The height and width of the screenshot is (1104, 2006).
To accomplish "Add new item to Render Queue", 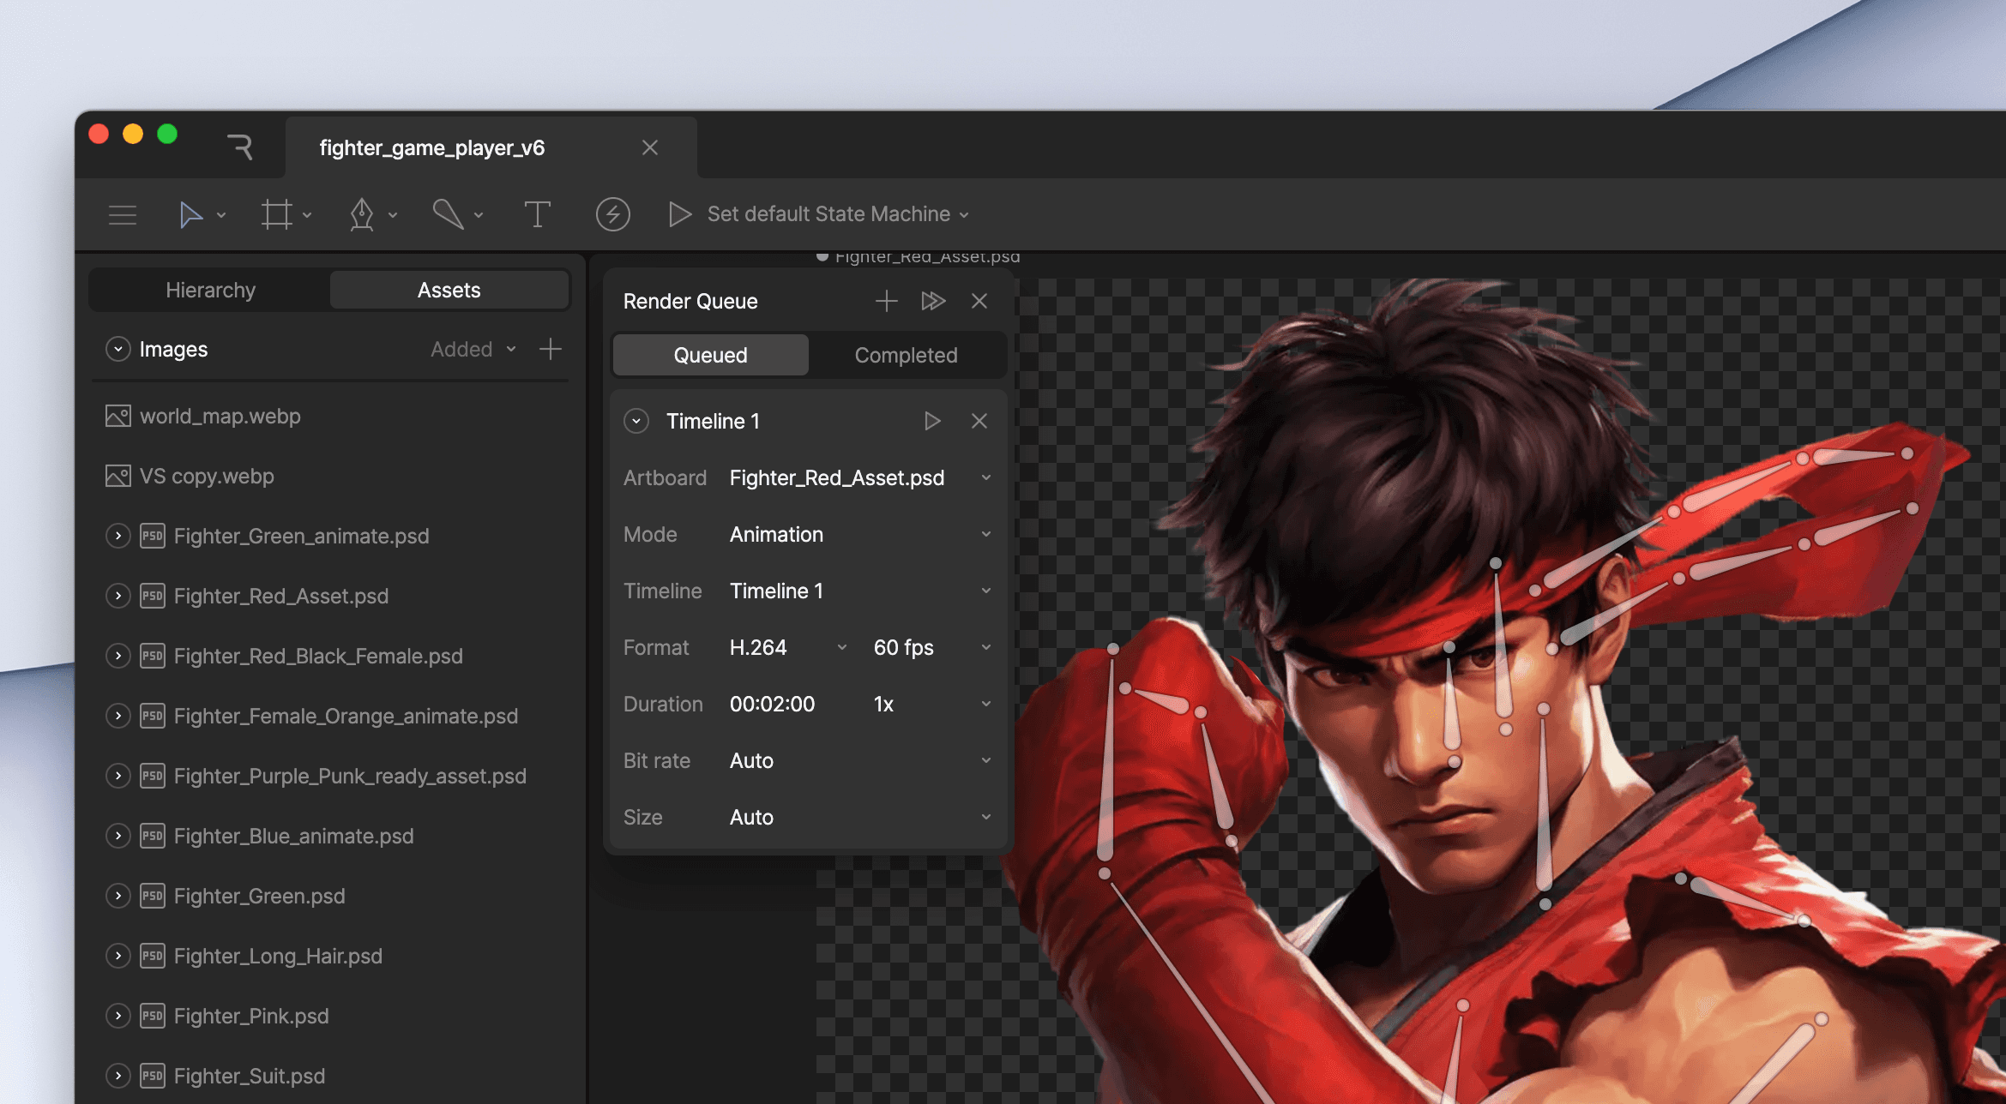I will [x=886, y=301].
